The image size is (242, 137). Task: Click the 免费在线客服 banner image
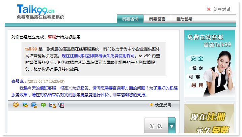(210, 65)
